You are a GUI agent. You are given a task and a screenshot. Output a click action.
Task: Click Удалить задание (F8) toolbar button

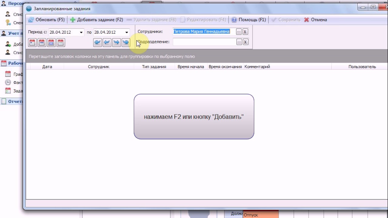[x=151, y=20]
